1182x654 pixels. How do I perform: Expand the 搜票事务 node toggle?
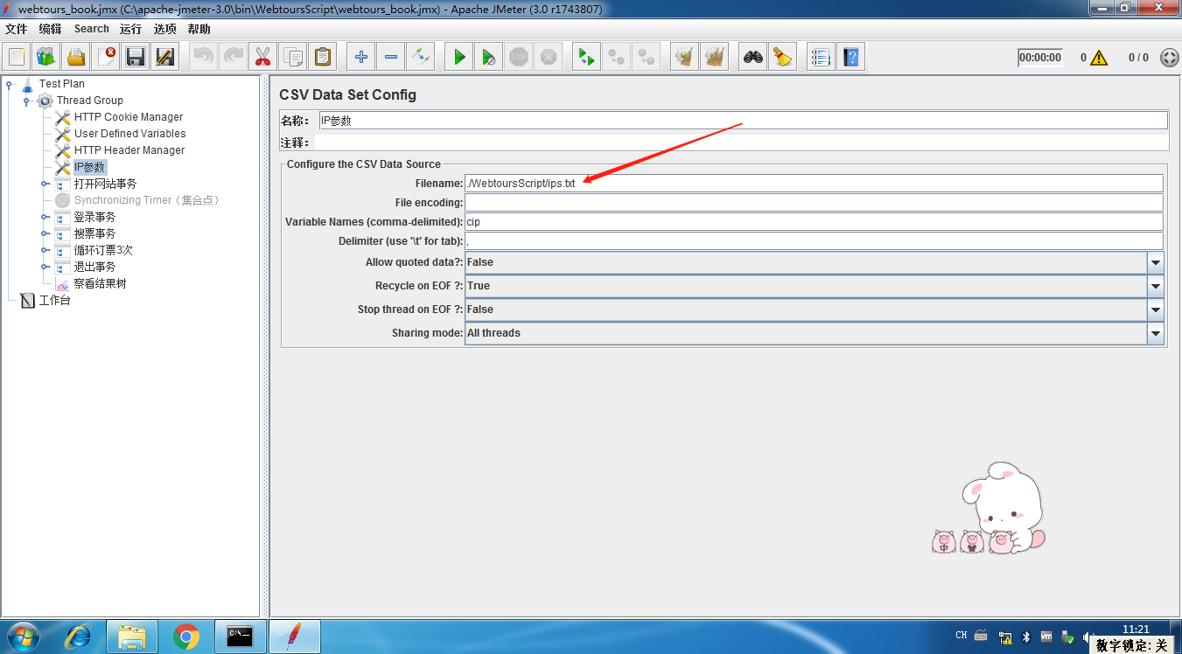point(45,233)
